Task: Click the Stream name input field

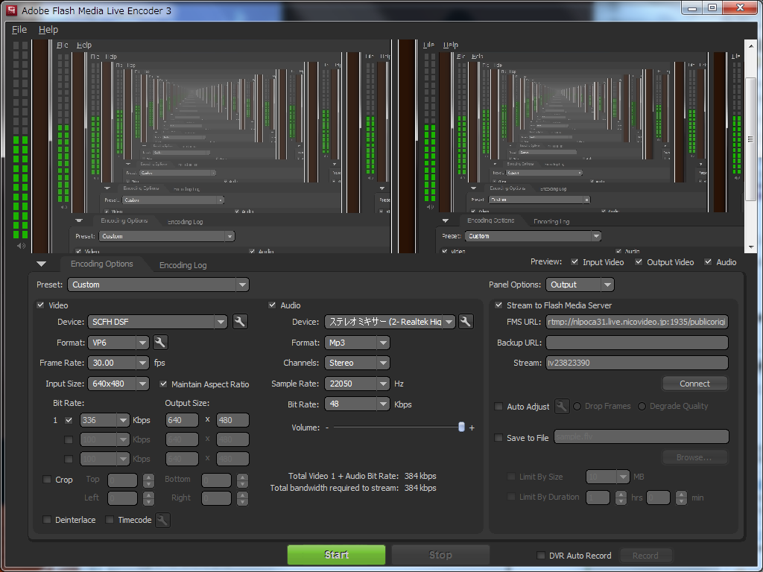Action: click(636, 363)
